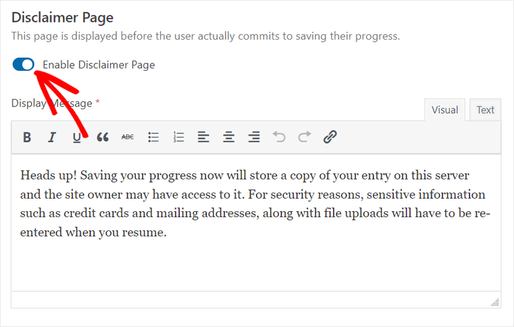
Task: Click the Undo arrow button
Action: coord(279,137)
